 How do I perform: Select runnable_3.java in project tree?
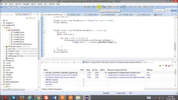[x=19, y=35]
